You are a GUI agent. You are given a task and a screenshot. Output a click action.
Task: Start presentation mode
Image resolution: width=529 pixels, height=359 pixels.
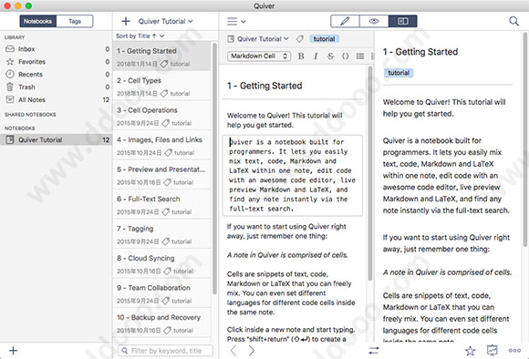[493, 351]
